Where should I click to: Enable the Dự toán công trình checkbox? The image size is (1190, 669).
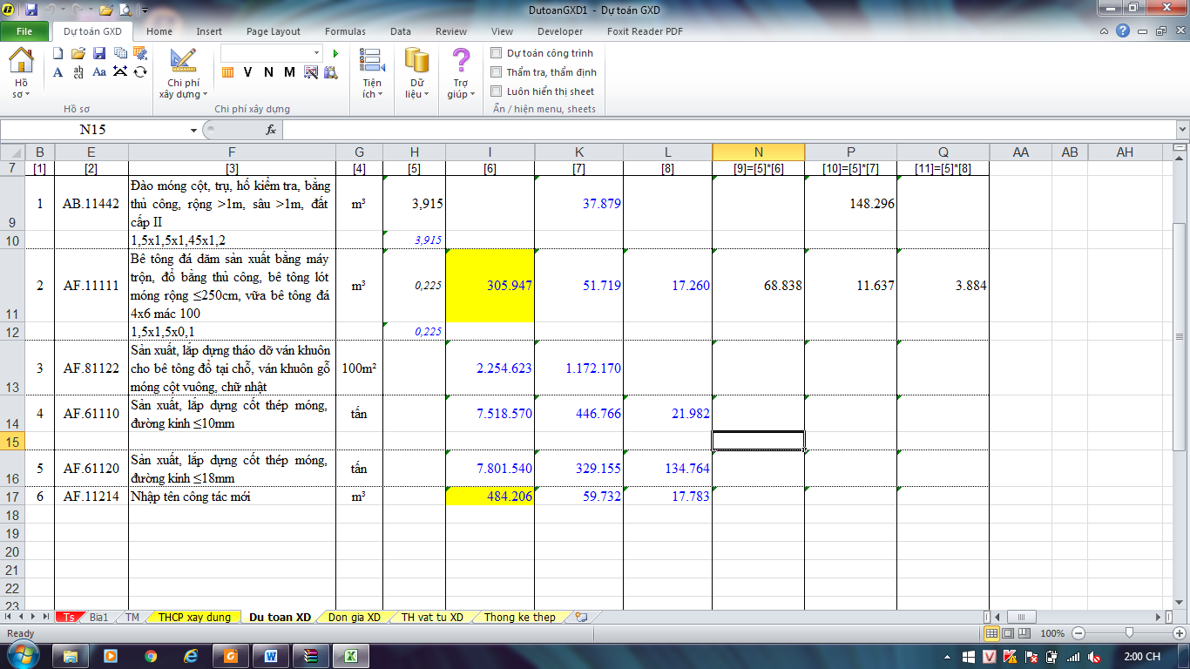pyautogui.click(x=497, y=53)
